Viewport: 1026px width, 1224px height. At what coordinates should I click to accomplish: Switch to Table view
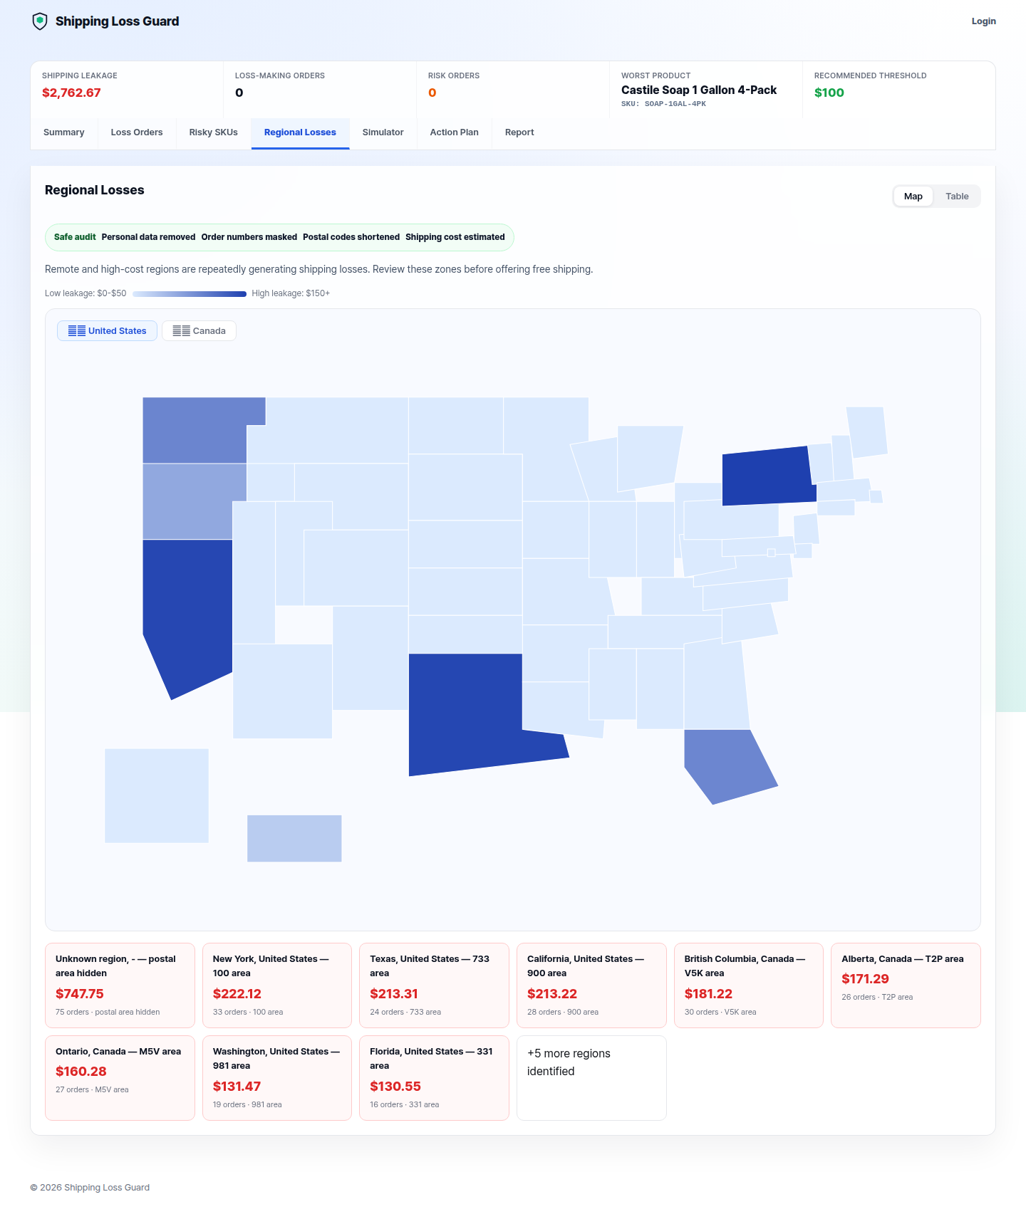pos(957,197)
